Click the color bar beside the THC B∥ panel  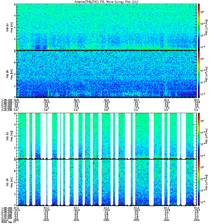click(x=199, y=183)
